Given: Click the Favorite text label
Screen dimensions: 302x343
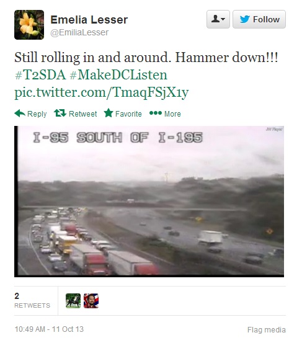Looking at the screenshot, I should click(128, 114).
